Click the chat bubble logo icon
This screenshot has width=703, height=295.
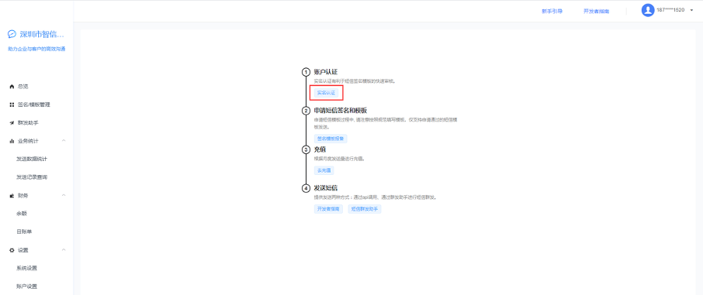12,35
